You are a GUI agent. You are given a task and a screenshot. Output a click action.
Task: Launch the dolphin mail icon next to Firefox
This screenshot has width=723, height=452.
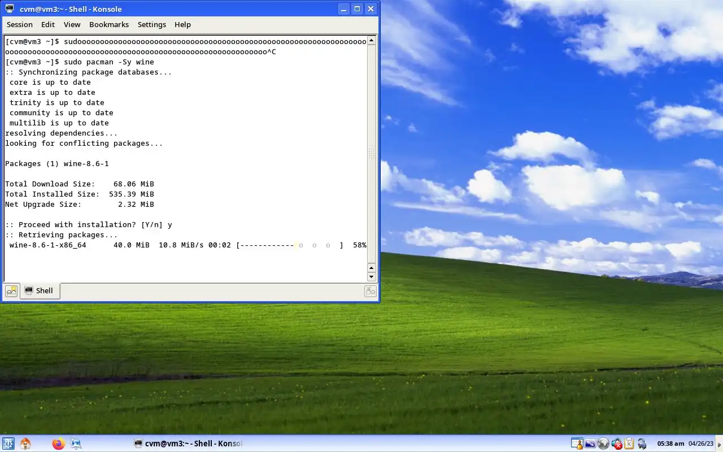click(75, 444)
